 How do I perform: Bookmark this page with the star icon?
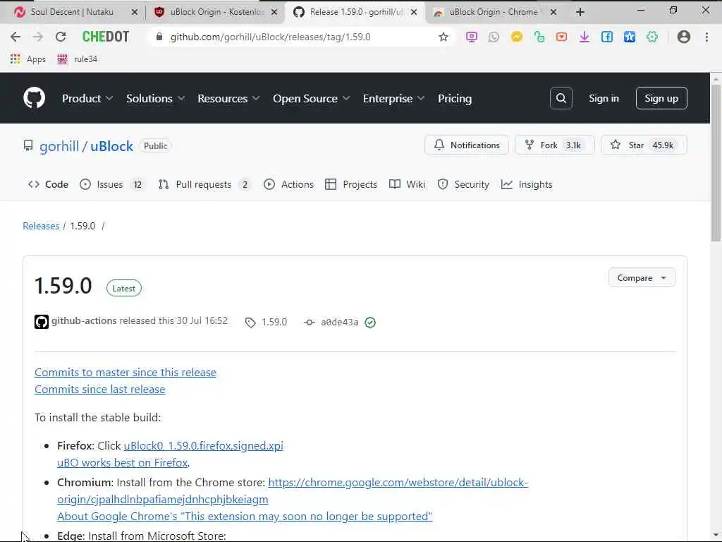[443, 37]
